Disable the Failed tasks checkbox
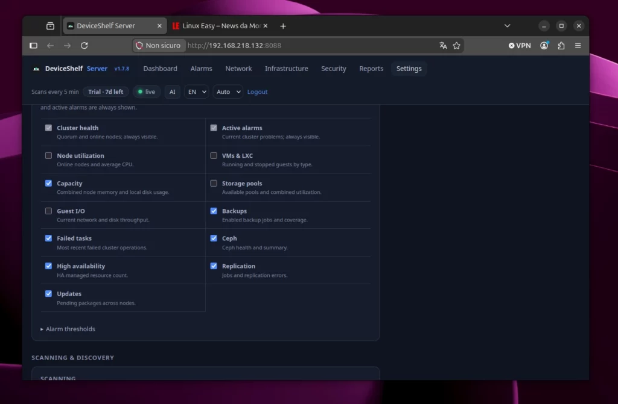 tap(48, 238)
